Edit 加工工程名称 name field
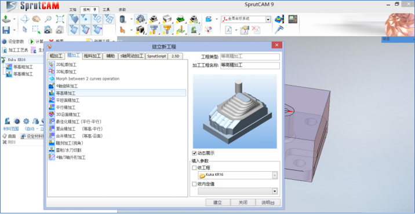 (x=250, y=65)
